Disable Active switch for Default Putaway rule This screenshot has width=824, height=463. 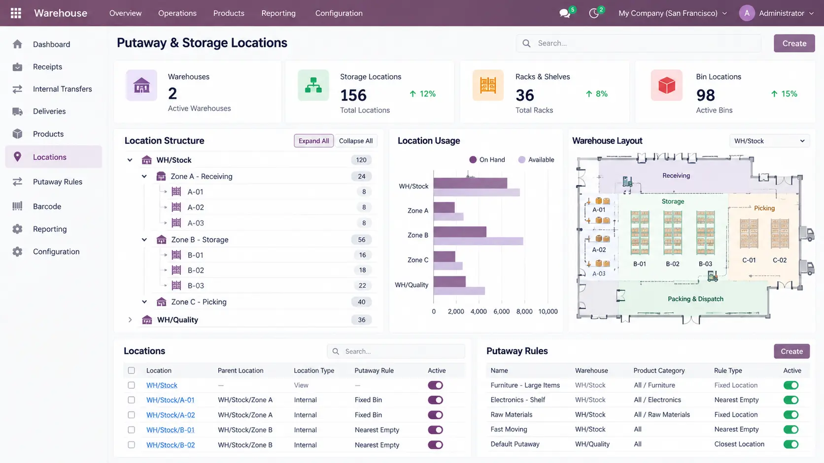point(791,444)
